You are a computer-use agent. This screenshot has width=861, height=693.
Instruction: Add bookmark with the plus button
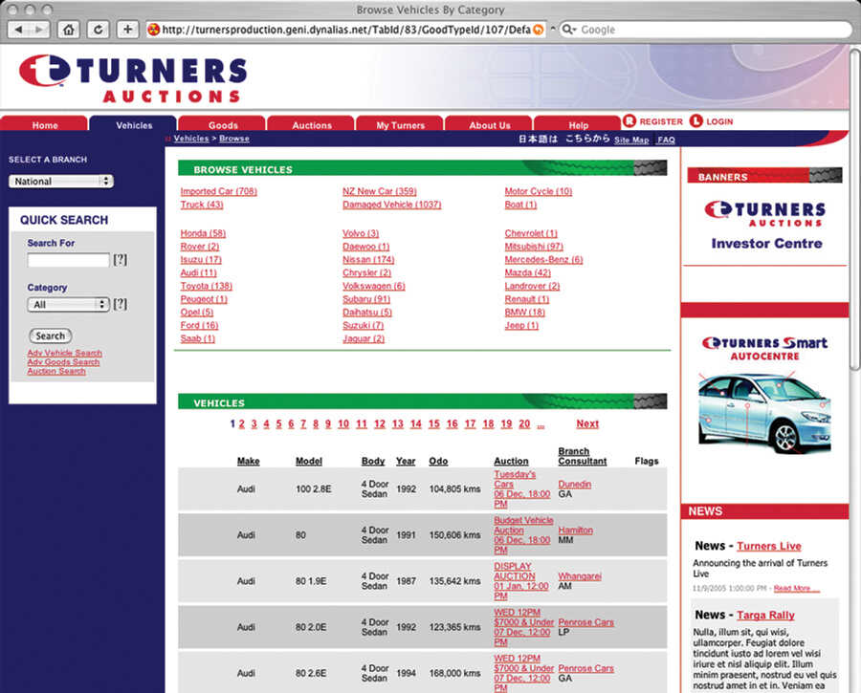point(127,30)
